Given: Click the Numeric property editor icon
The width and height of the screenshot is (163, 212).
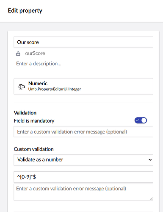Looking at the screenshot, I should pos(22,86).
